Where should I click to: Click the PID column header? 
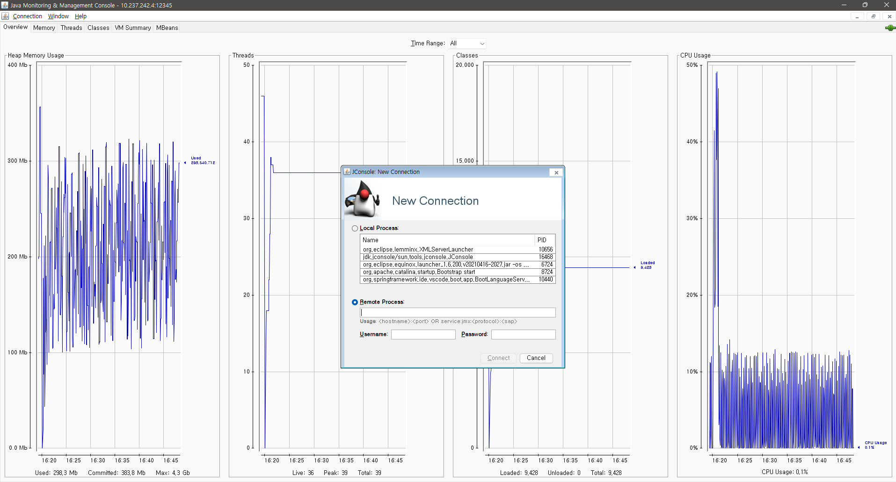pos(545,240)
